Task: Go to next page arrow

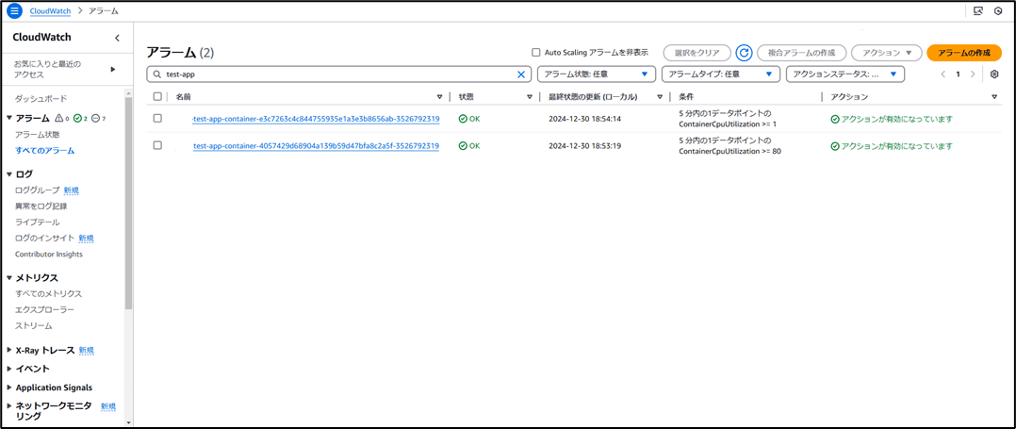Action: coord(973,74)
